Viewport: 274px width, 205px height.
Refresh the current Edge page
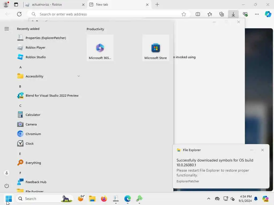tap(19, 14)
